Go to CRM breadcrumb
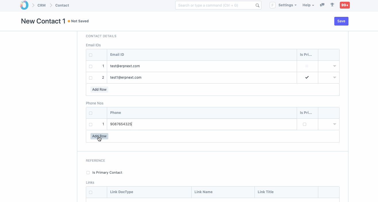Screen dimensions: 378x202 pyautogui.click(x=41, y=5)
